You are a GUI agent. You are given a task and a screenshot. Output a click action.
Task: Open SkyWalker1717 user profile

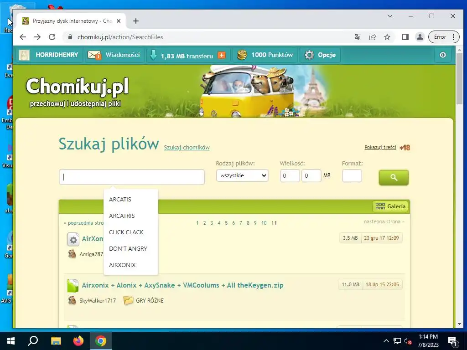(98, 301)
